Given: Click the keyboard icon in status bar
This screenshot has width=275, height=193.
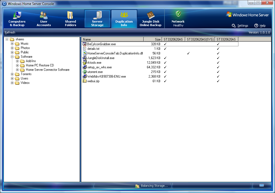Looking at the screenshot, I should 261,185.
